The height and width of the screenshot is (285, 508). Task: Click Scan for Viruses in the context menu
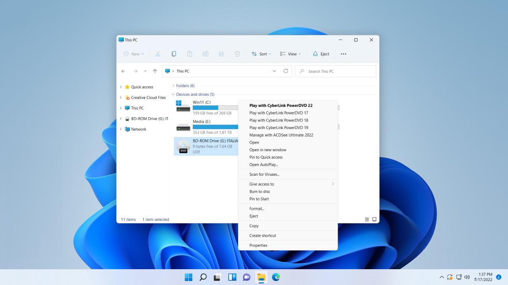263,174
